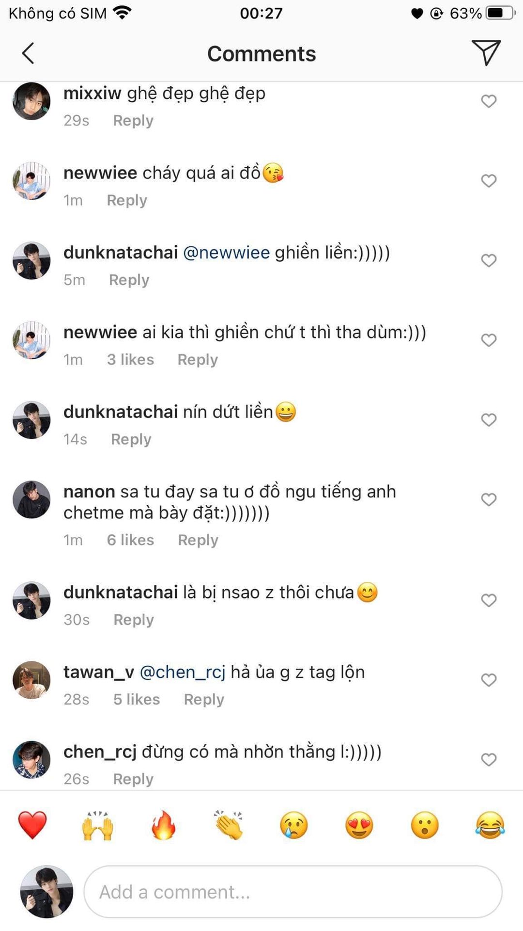Open the @chen_rcj mention link
Image resolution: width=523 pixels, height=931 pixels.
[x=183, y=672]
